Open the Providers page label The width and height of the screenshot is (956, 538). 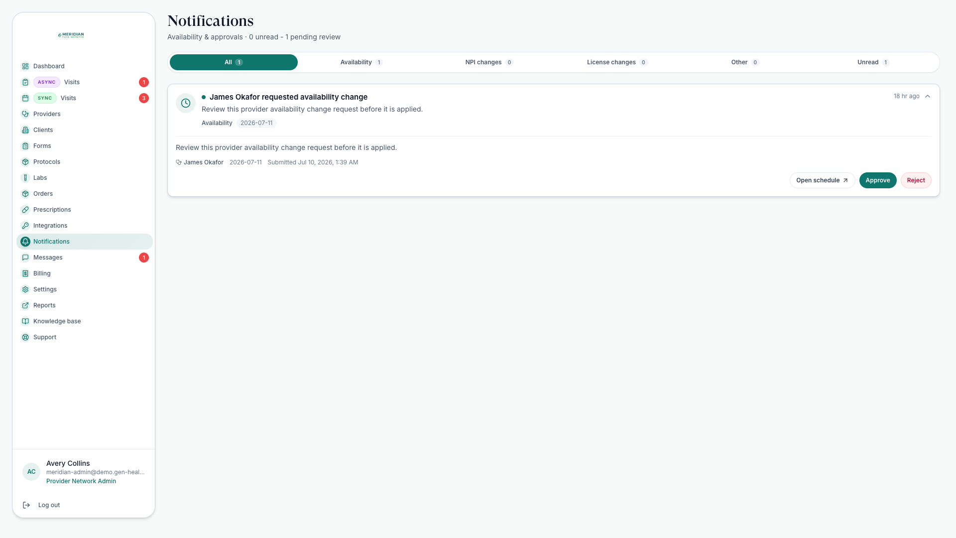pos(47,114)
